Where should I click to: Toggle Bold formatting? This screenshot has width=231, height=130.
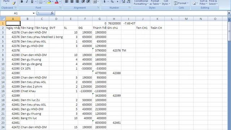(22, 2)
